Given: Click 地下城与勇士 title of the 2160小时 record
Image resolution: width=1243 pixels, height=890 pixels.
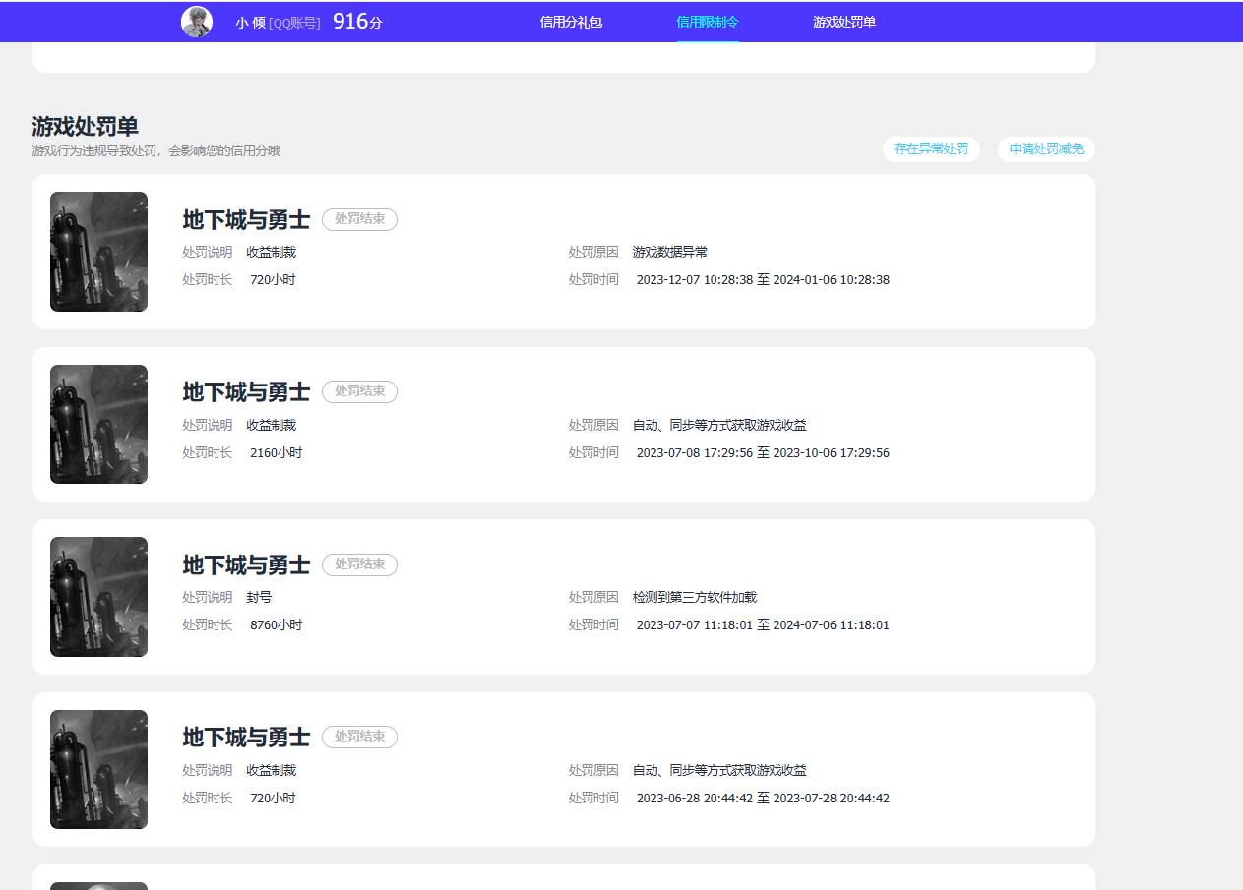Looking at the screenshot, I should (246, 392).
